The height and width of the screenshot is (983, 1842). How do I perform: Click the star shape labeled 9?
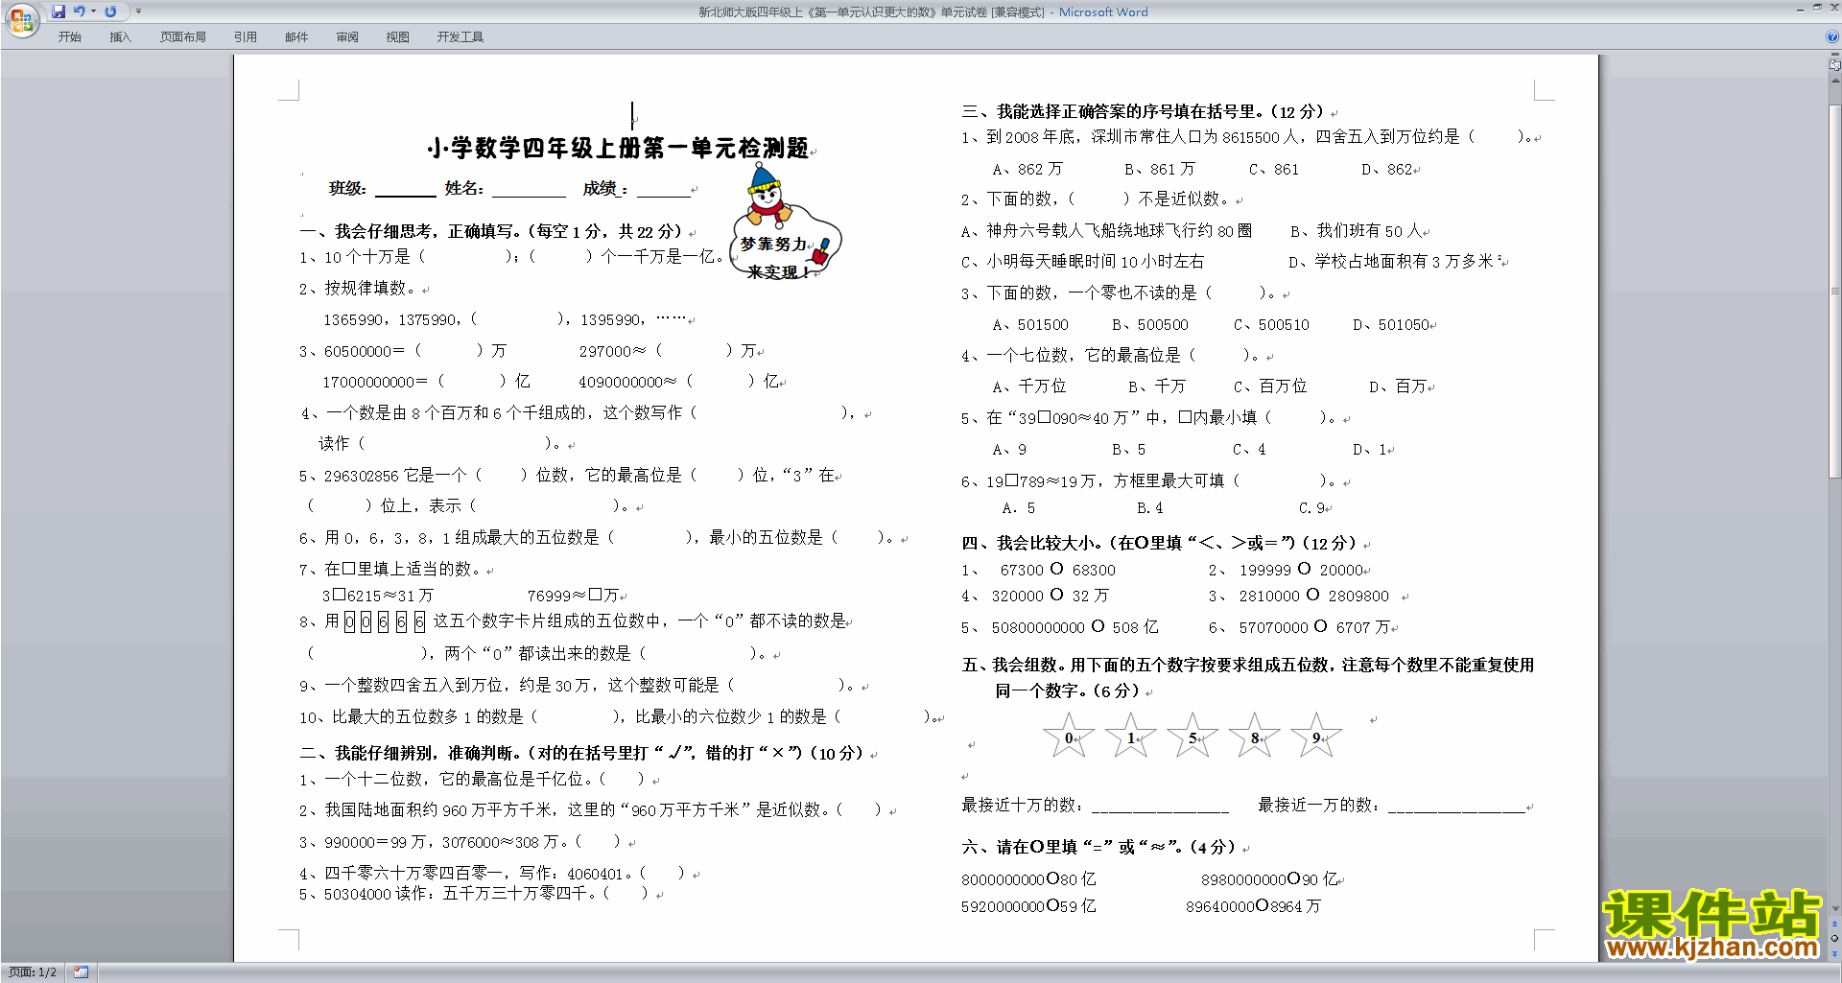pos(1316,737)
